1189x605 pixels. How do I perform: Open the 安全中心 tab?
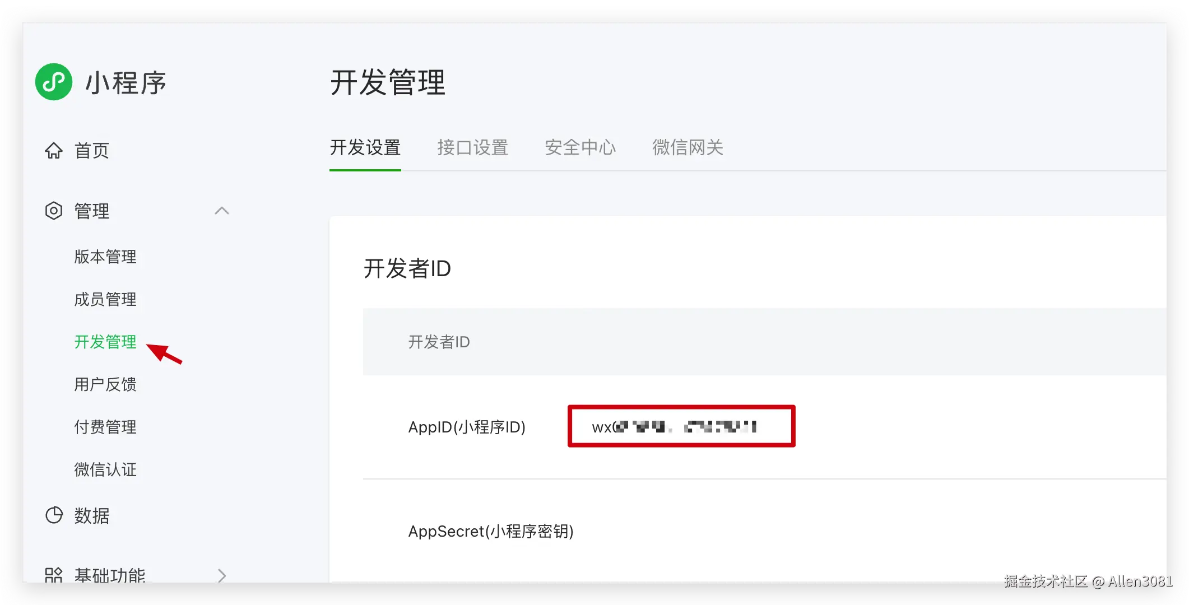point(580,148)
